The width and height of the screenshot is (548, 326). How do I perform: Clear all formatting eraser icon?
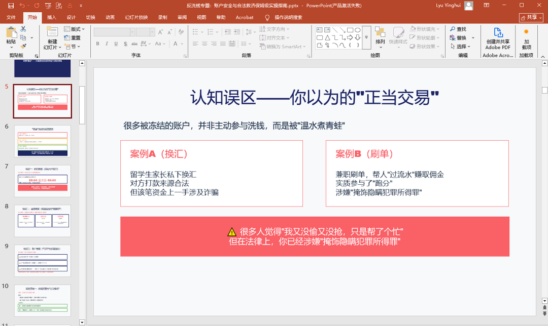[x=181, y=32]
